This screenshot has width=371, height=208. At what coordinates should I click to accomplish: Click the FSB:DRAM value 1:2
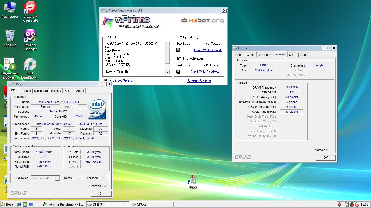click(291, 92)
